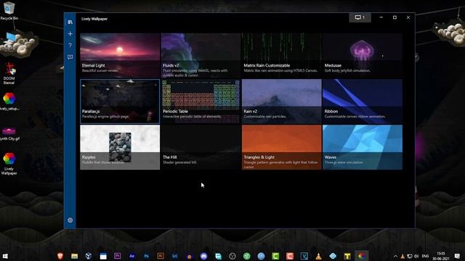Viewport: 465px width, 261px height.
Task: Open Lively settings gear icon
Action: coord(70,220)
